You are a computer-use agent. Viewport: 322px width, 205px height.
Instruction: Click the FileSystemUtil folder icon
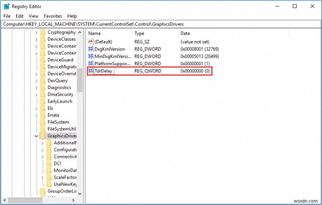coord(43,129)
